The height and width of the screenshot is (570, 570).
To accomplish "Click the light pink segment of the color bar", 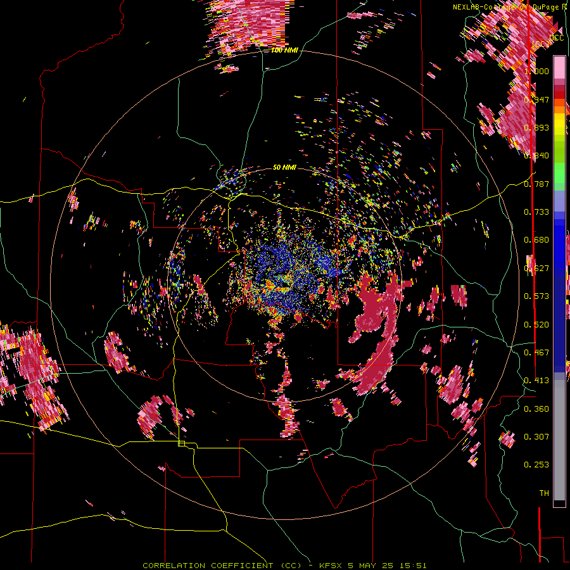I will (x=559, y=67).
